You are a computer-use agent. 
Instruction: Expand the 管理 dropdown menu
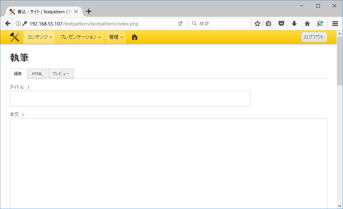point(115,37)
